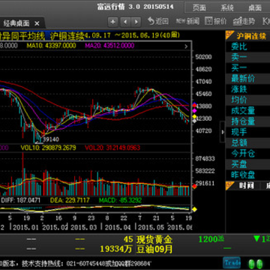Click the DIFF: 187.0471 label
The height and width of the screenshot is (270, 270).
click(x=21, y=200)
